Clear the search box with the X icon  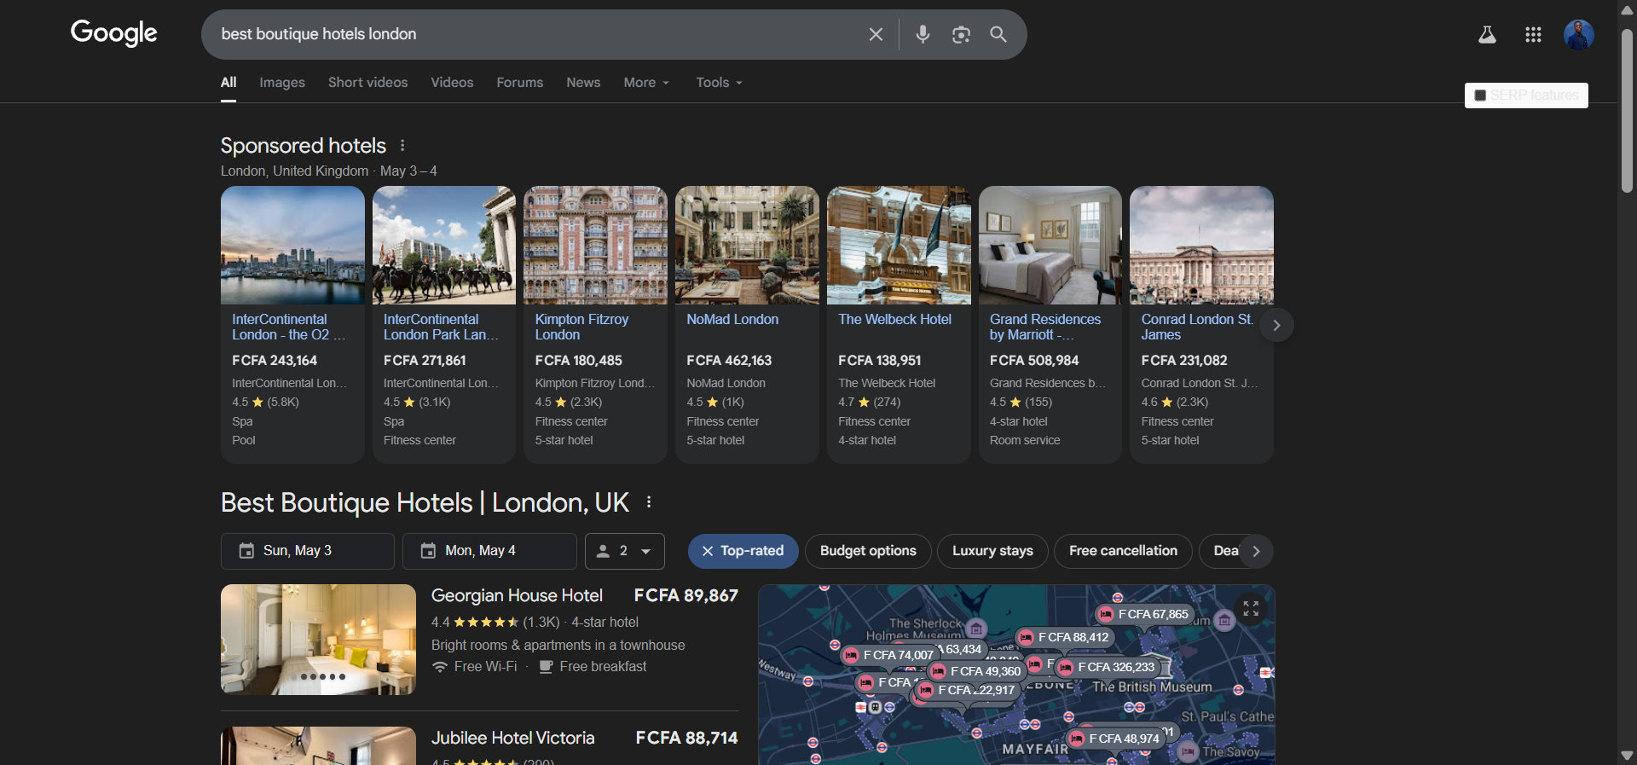pos(876,34)
